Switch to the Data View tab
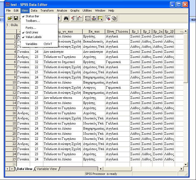196x180 pixels. pyautogui.click(x=24, y=169)
